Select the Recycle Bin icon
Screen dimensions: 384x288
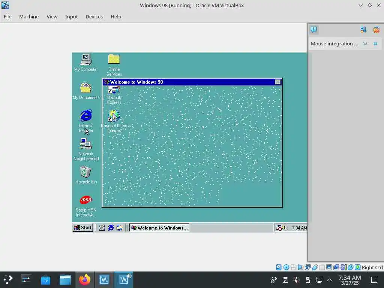point(86,175)
